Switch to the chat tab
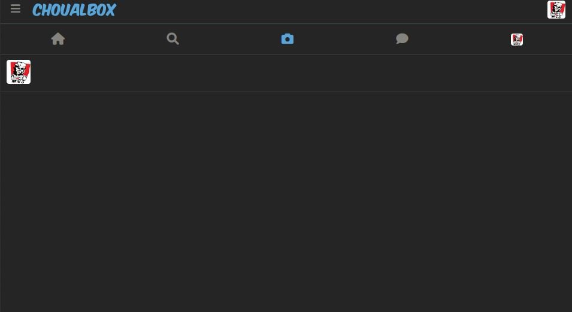 (402, 39)
